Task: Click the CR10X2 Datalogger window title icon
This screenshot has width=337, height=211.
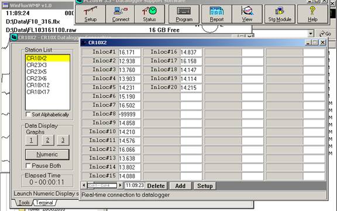Action: tap(14, 38)
